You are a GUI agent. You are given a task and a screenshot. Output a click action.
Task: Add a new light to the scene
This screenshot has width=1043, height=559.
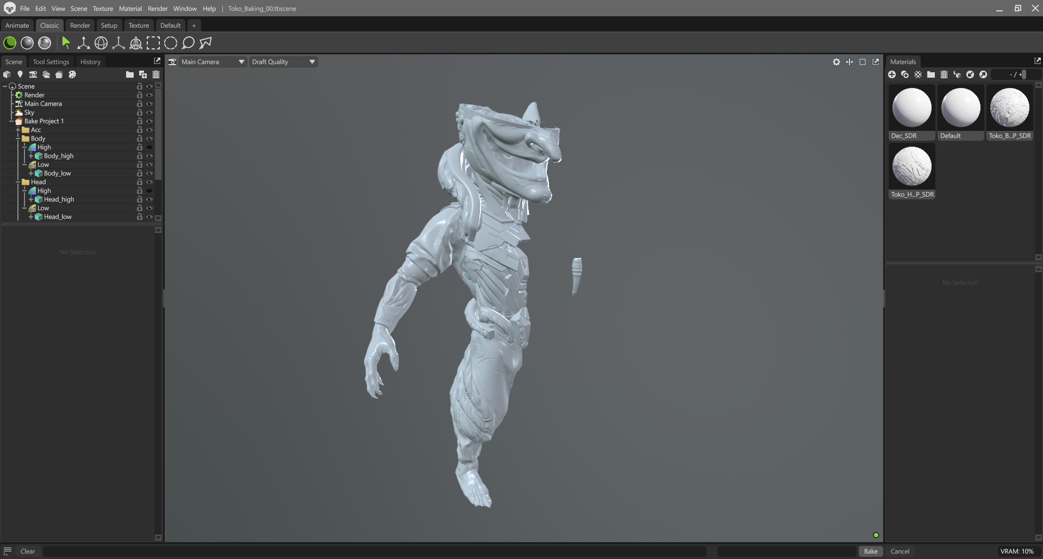click(x=20, y=74)
